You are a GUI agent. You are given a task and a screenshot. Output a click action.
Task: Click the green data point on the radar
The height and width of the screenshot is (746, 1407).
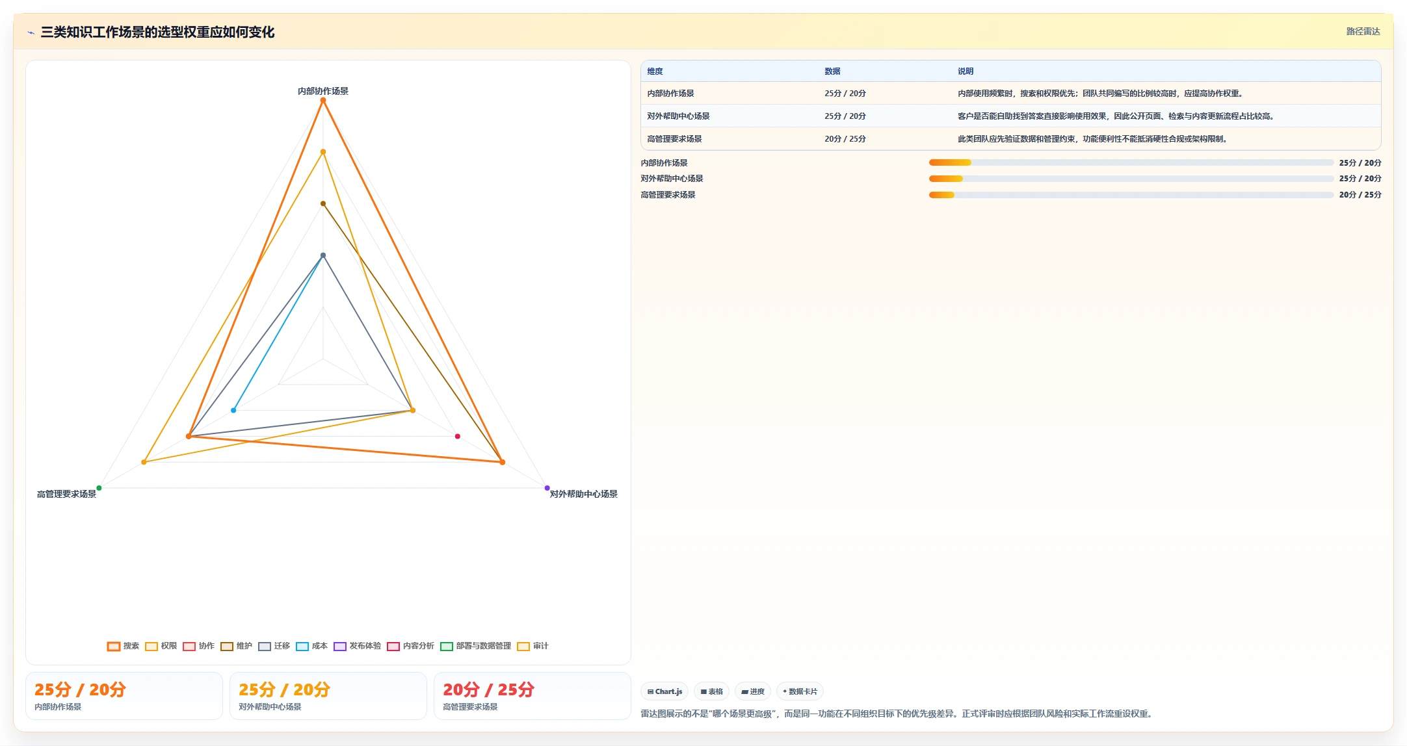99,488
